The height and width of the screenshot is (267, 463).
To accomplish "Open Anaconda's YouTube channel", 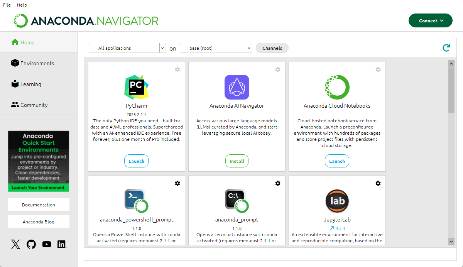I will pos(47,244).
